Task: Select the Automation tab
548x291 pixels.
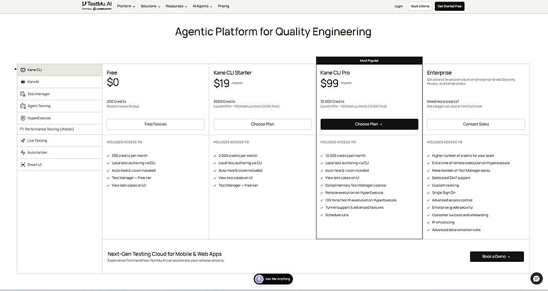Action: (60, 153)
